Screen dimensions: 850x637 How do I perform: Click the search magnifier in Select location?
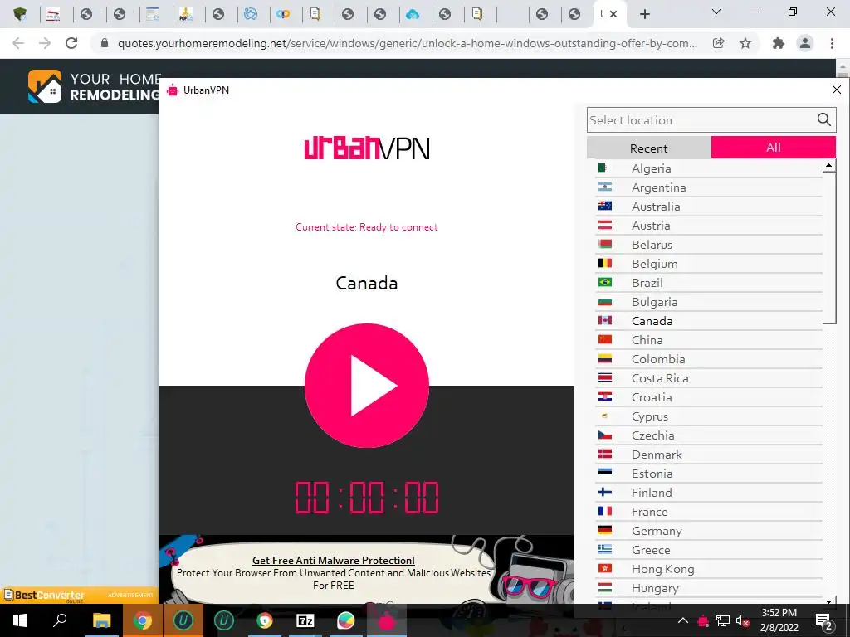823,119
